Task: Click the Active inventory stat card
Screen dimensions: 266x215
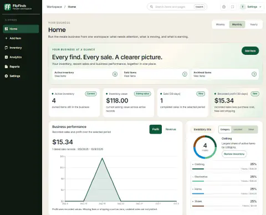Action: coord(74,103)
